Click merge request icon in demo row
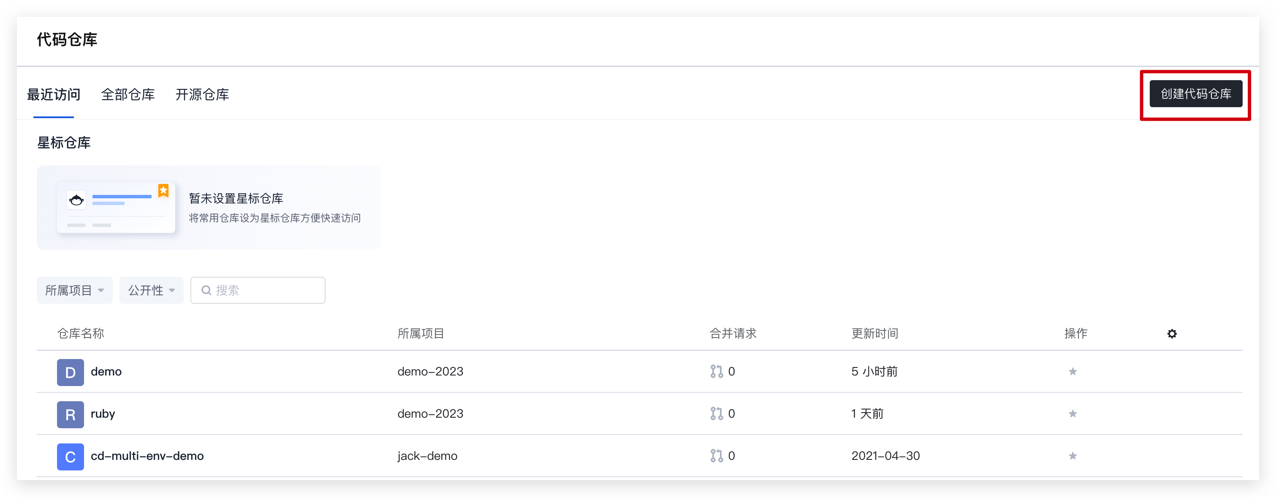This screenshot has height=497, width=1276. (716, 371)
